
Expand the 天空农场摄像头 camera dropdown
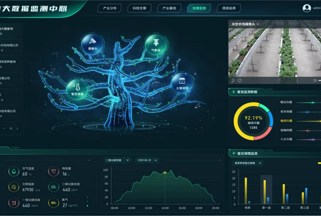(x=258, y=24)
